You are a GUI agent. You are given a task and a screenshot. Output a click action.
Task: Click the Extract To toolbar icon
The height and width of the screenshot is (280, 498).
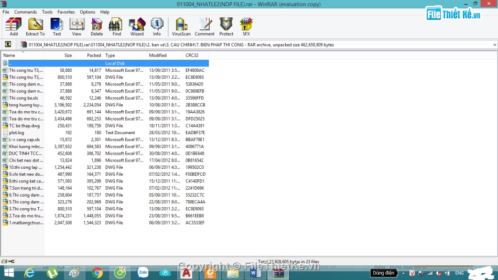point(35,27)
